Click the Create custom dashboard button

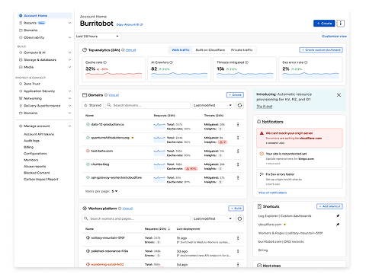click(x=321, y=50)
